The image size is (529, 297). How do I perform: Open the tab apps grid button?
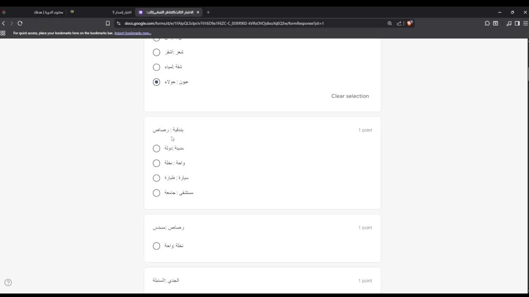[x=3, y=33]
